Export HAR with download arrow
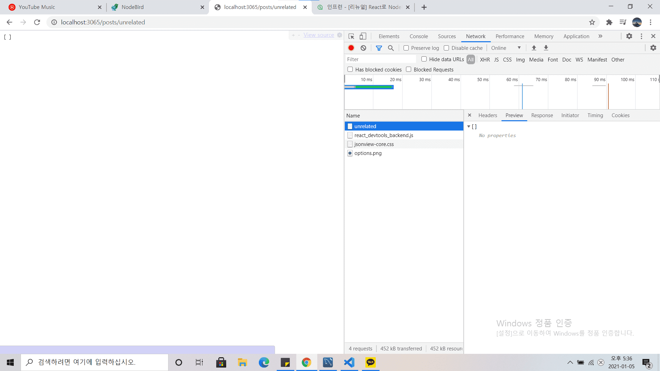 [x=546, y=48]
